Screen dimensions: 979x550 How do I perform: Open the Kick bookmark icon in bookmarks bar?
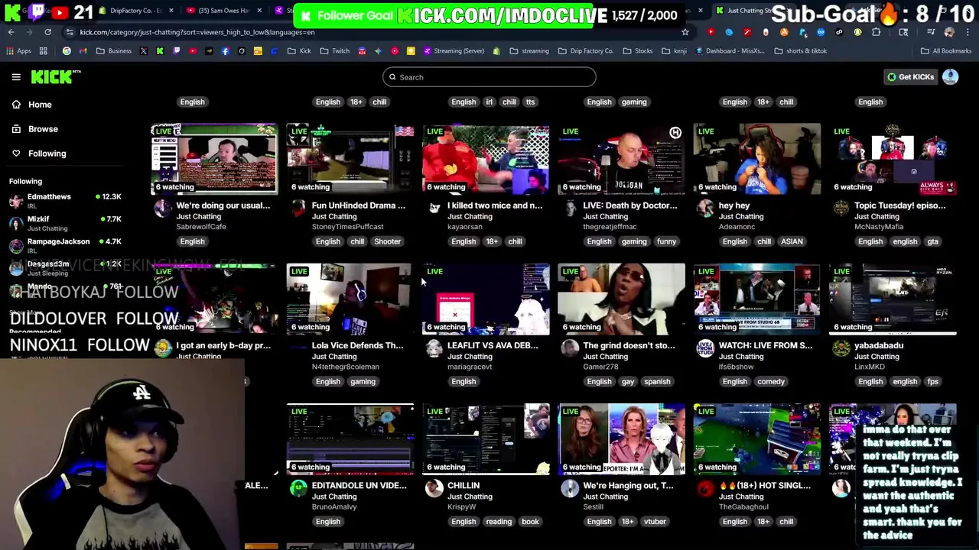160,51
